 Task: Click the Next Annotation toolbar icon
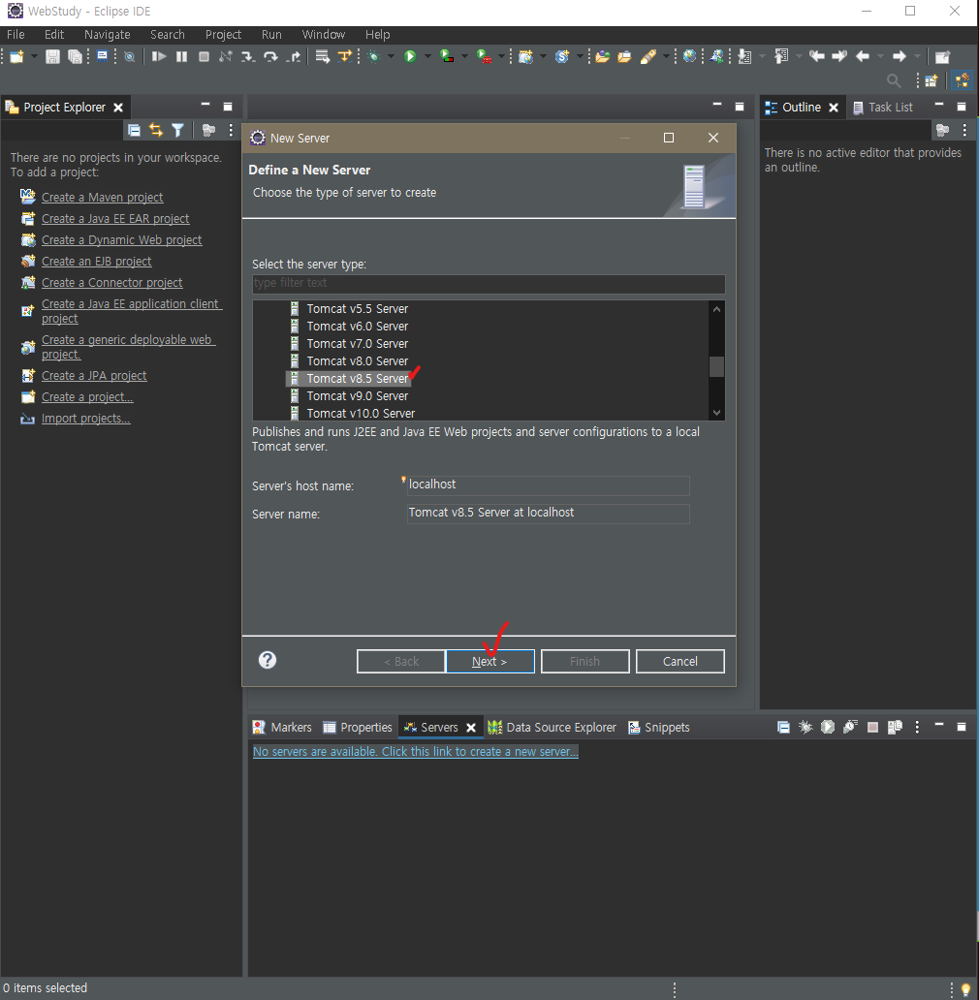[744, 57]
